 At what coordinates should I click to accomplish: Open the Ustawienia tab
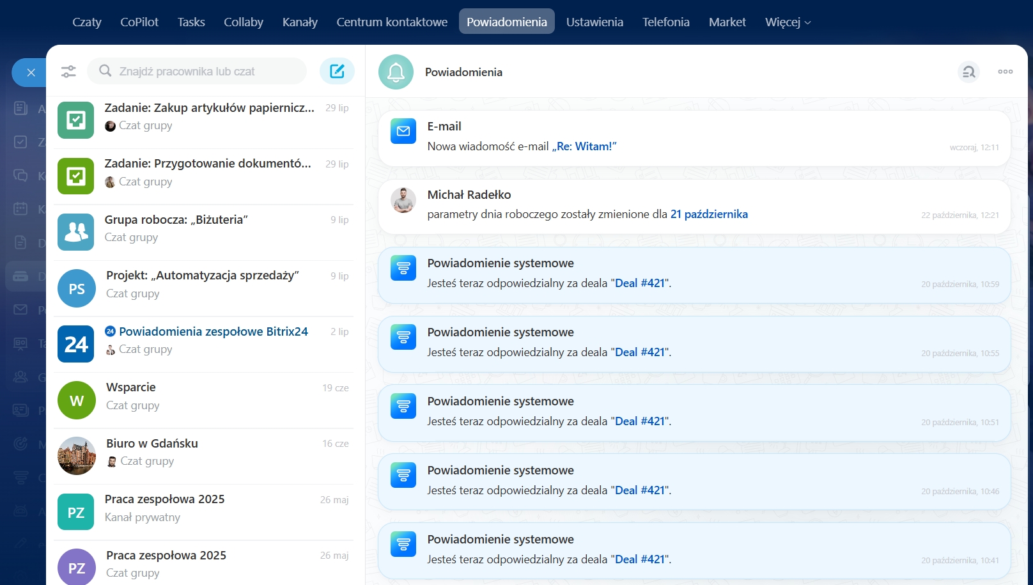[x=594, y=22]
